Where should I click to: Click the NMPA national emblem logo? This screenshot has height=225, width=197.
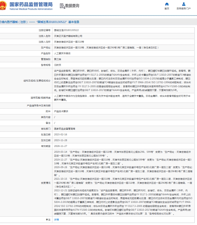click(x=3, y=6)
